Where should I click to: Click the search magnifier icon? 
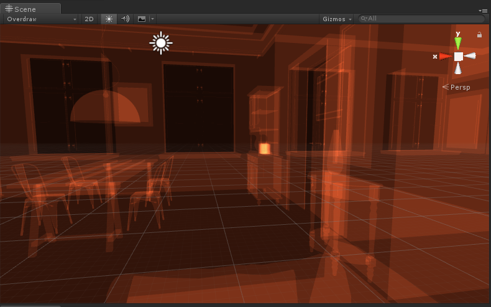[364, 19]
